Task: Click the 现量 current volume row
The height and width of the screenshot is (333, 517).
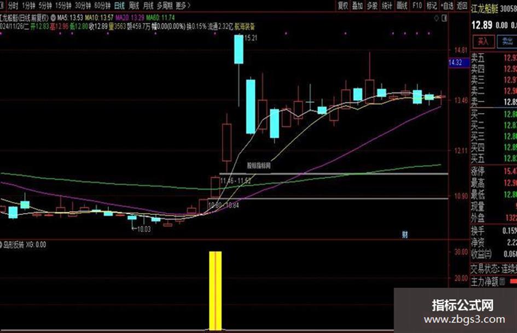Action: tap(493, 206)
